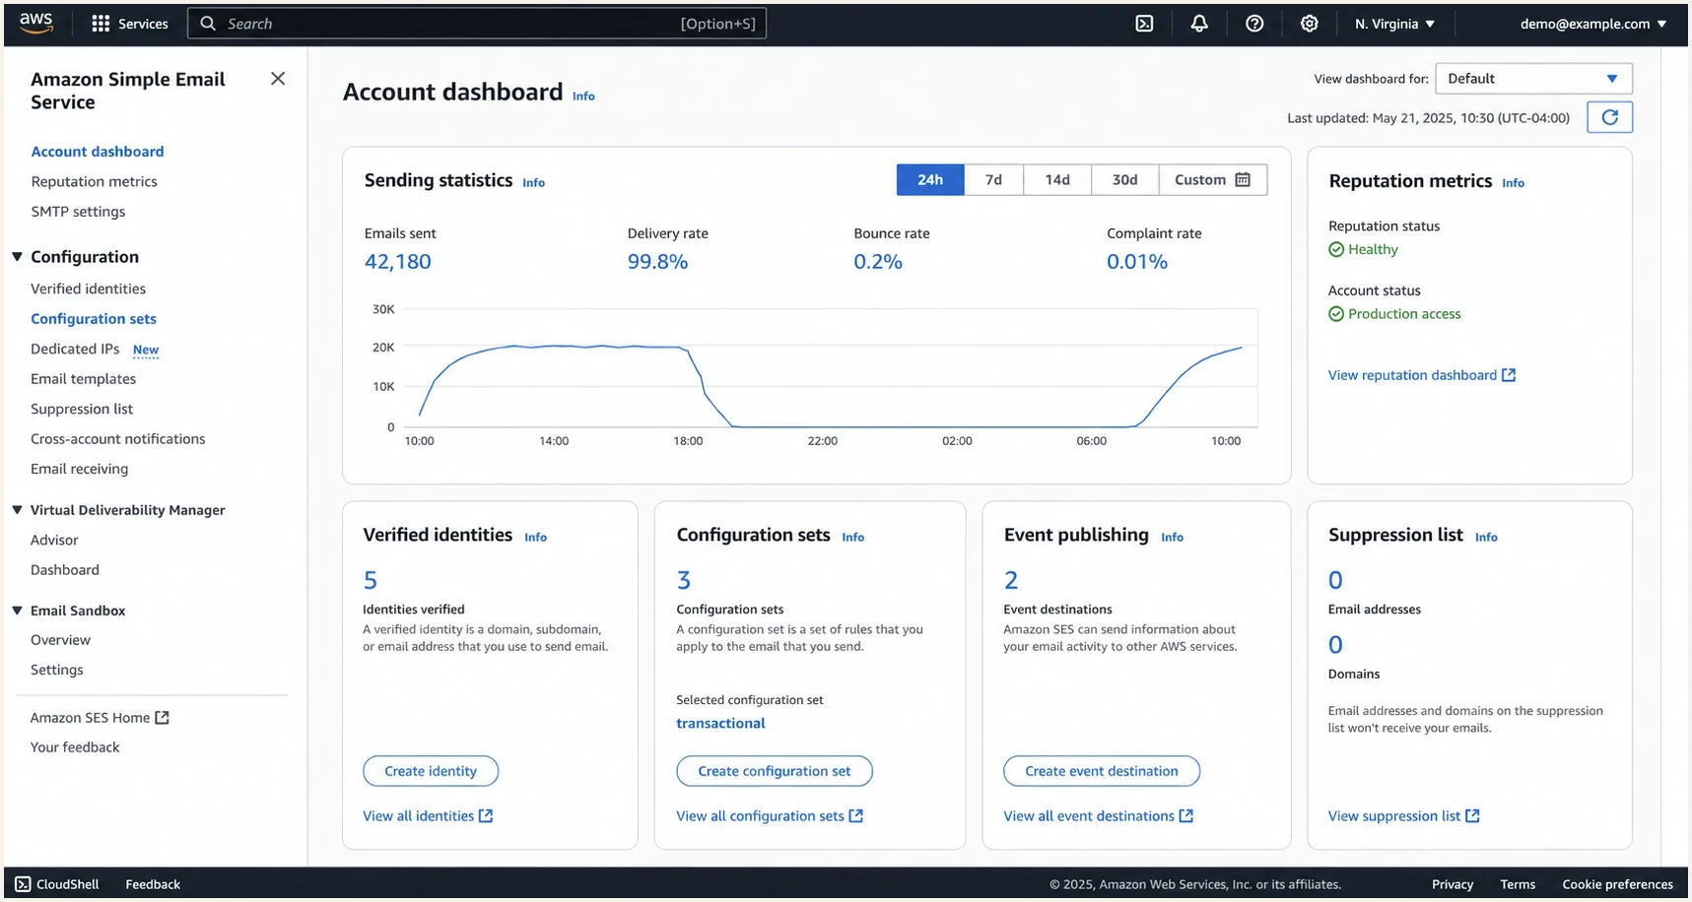Screen dimensions: 1692x902
Task: Refresh the account dashboard data
Action: [x=1609, y=117]
